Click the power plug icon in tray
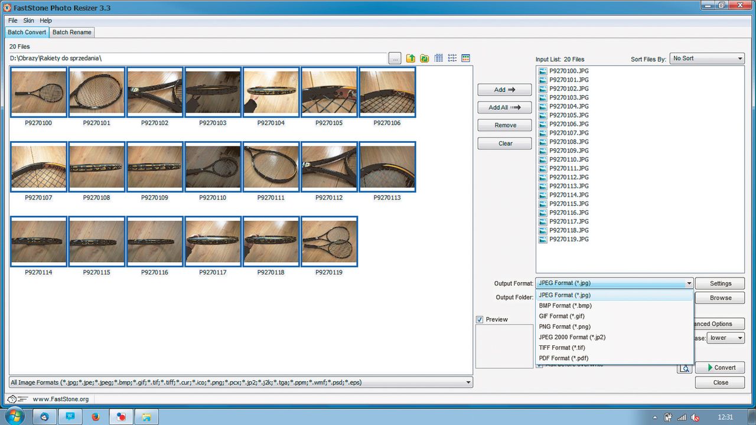 668,417
